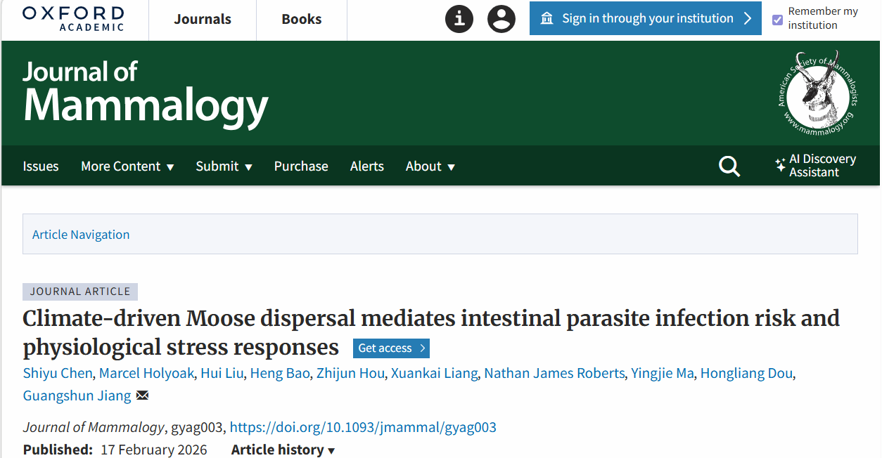Click the corresponding author envelope icon
Image resolution: width=882 pixels, height=458 pixels.
point(143,395)
